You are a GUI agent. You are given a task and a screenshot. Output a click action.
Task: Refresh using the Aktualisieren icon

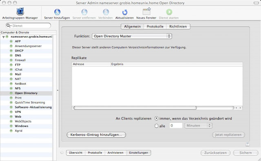(x=124, y=12)
